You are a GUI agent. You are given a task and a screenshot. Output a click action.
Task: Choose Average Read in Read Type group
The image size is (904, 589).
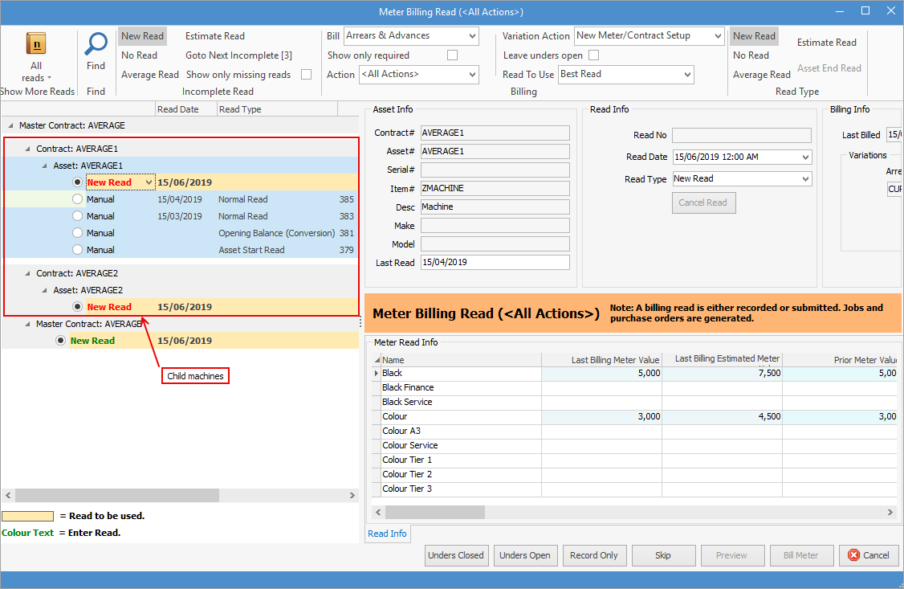point(762,75)
